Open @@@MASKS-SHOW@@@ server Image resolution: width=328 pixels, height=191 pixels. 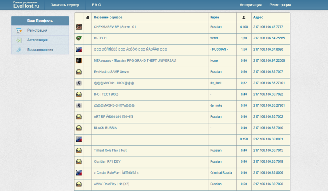click(114, 105)
